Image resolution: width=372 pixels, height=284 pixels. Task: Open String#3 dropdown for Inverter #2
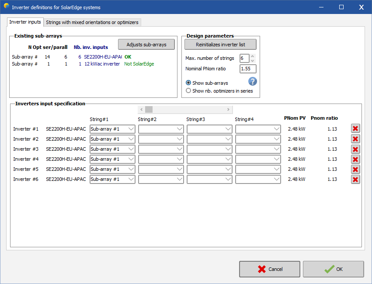tap(209, 139)
